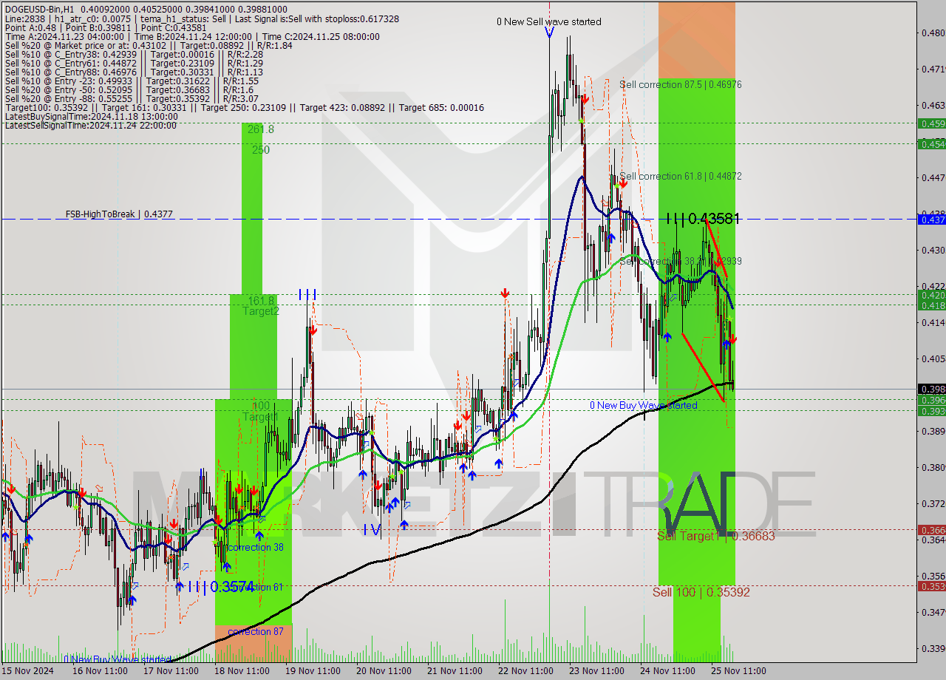
Task: Select the 'Line:2838' status info line
Action: click(202, 18)
